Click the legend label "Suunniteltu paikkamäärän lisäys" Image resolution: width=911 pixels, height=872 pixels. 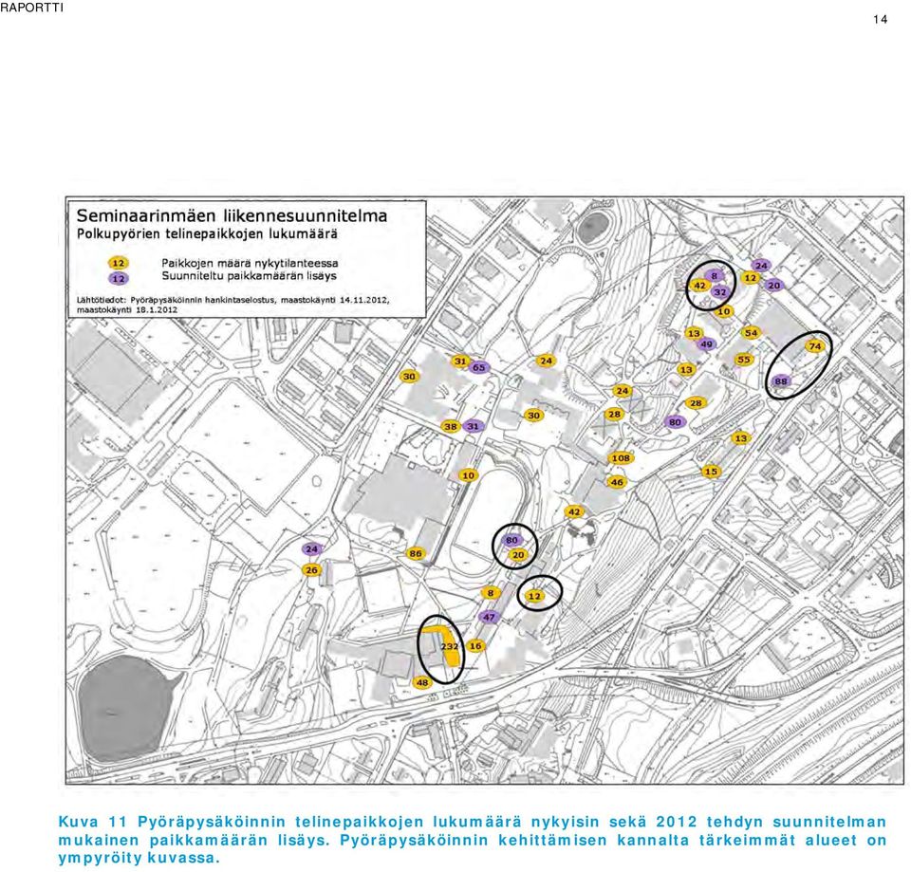pyautogui.click(x=249, y=276)
